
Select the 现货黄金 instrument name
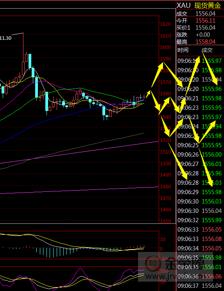208,5
